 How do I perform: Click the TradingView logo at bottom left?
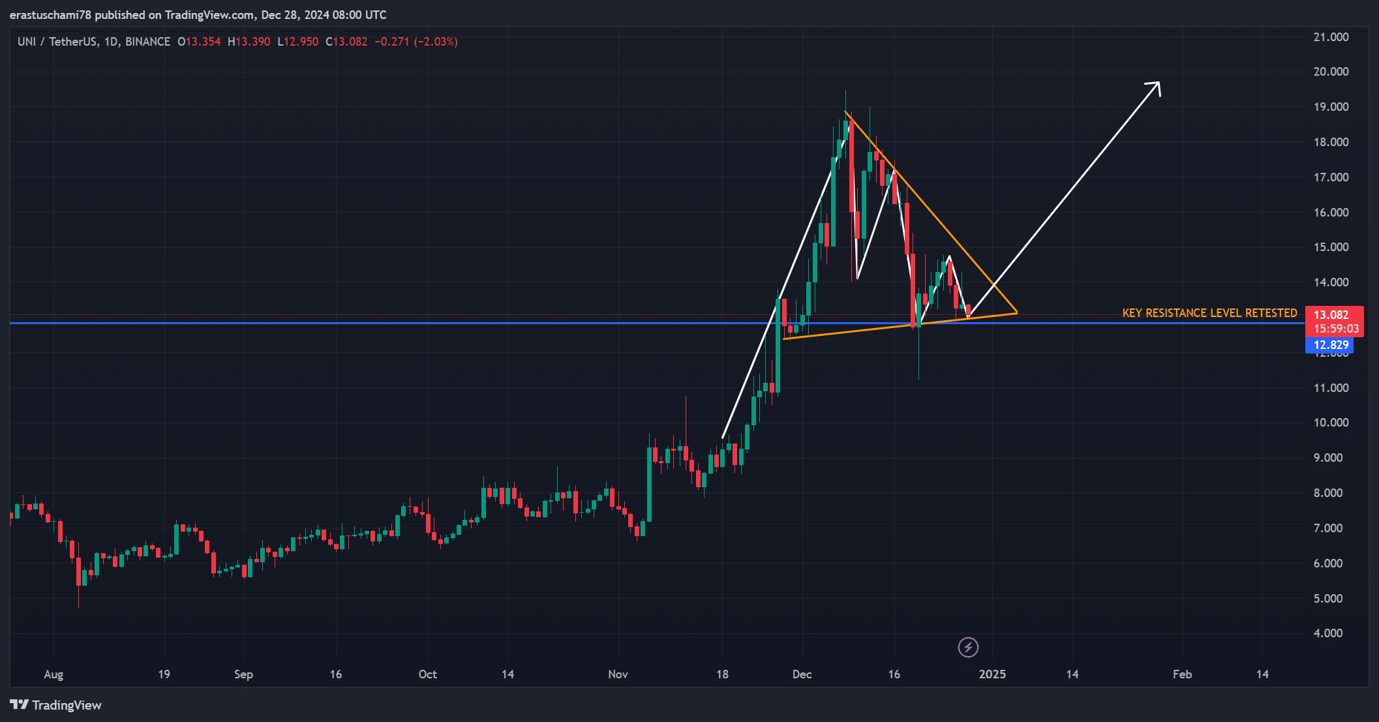(56, 705)
